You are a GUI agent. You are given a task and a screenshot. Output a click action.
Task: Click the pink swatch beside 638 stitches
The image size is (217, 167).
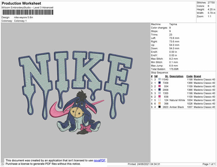click(159, 96)
